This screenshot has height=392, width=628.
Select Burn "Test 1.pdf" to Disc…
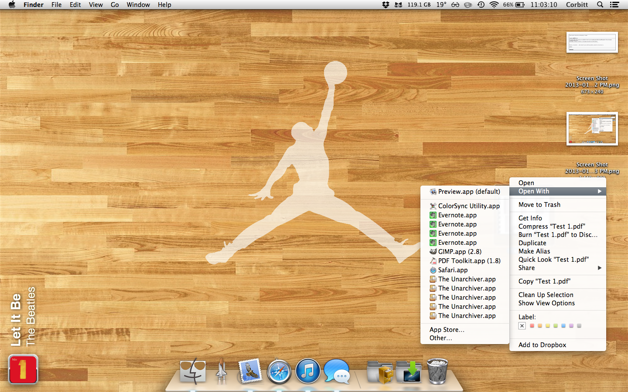coord(558,235)
